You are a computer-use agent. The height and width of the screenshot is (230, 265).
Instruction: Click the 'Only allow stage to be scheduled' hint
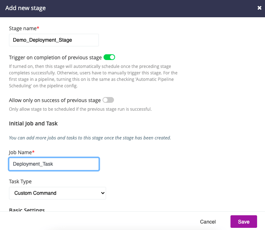[80, 109]
